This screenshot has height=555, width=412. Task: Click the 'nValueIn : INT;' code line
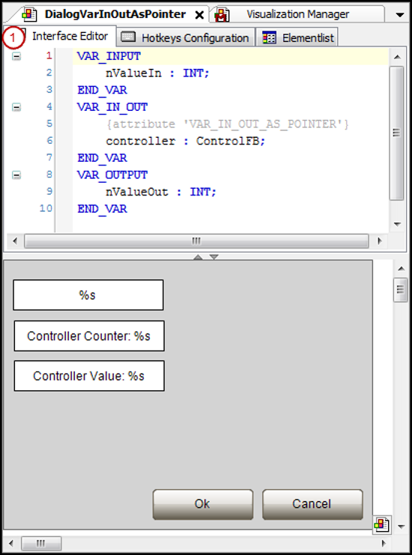(x=157, y=73)
